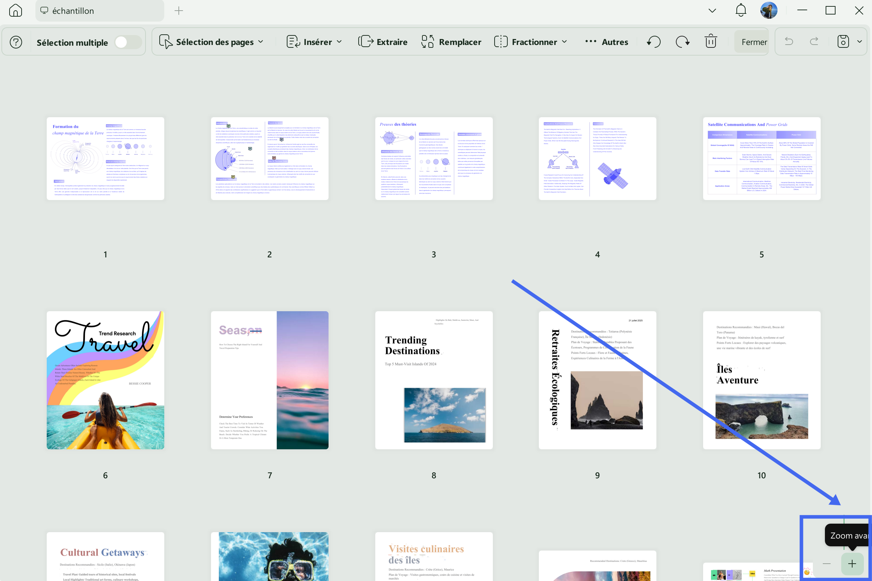Expand the Fractionner dropdown
Viewport: 872px width, 581px height.
(x=530, y=42)
